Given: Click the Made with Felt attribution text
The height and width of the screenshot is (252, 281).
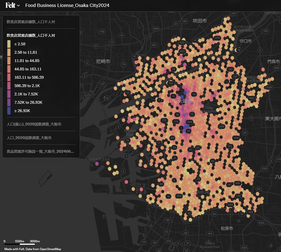Looking at the screenshot, I should (33, 249).
